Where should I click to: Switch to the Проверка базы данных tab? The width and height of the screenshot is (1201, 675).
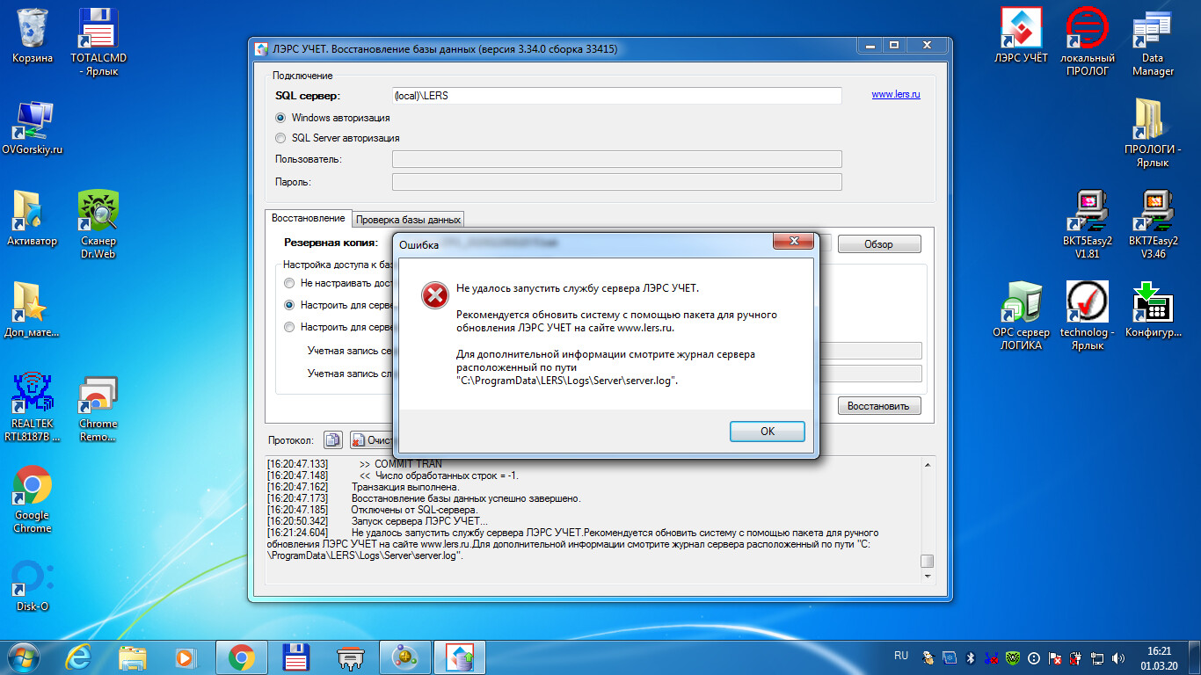pos(408,220)
